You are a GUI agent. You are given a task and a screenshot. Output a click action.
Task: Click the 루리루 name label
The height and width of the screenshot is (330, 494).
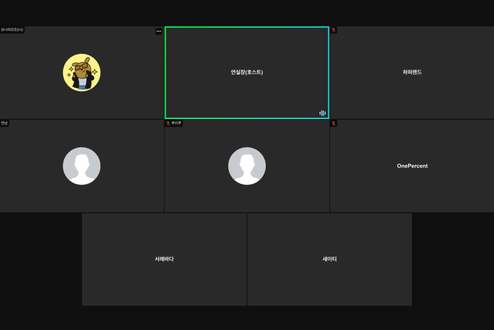coord(176,123)
